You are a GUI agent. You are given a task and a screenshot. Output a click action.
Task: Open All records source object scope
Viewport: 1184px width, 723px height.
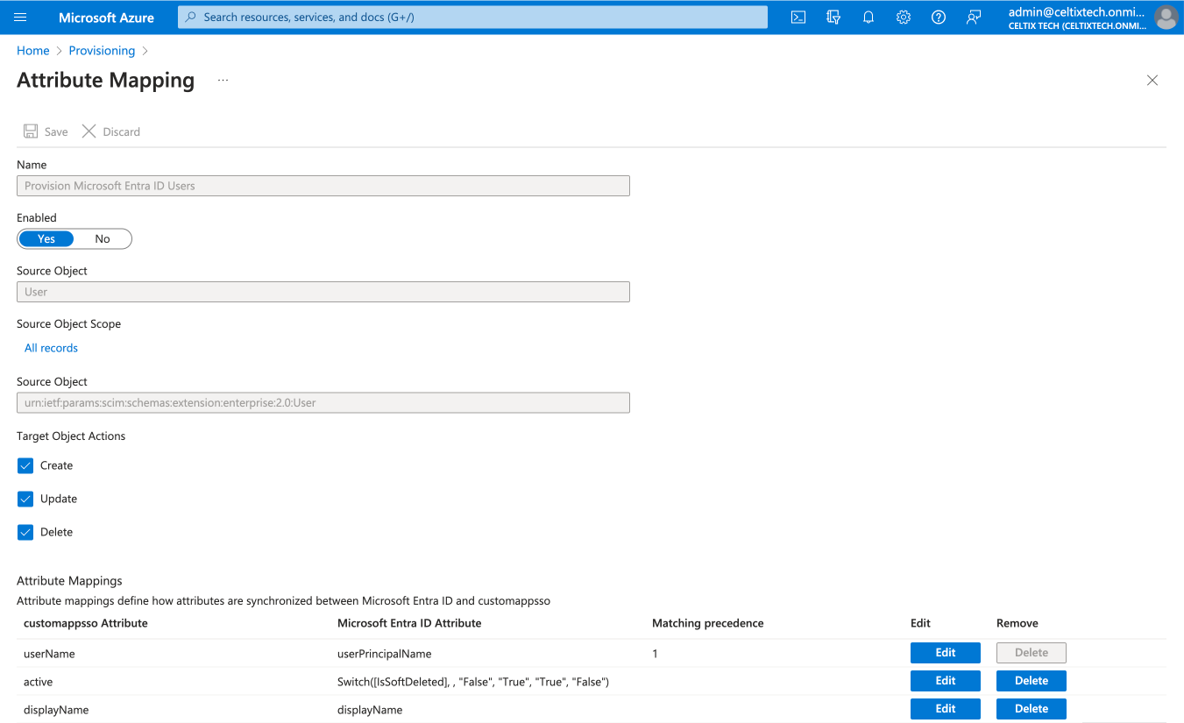click(x=51, y=348)
